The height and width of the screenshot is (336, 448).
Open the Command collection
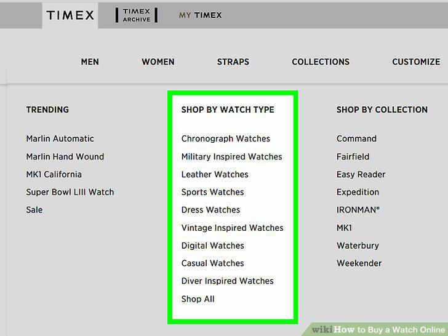point(356,138)
